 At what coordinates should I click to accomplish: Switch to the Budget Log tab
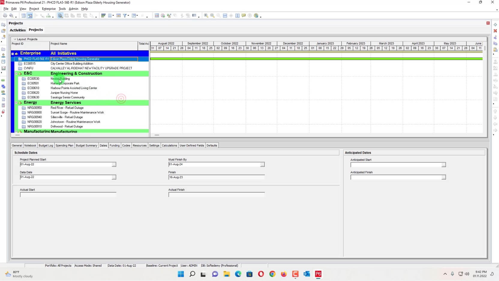(46, 145)
